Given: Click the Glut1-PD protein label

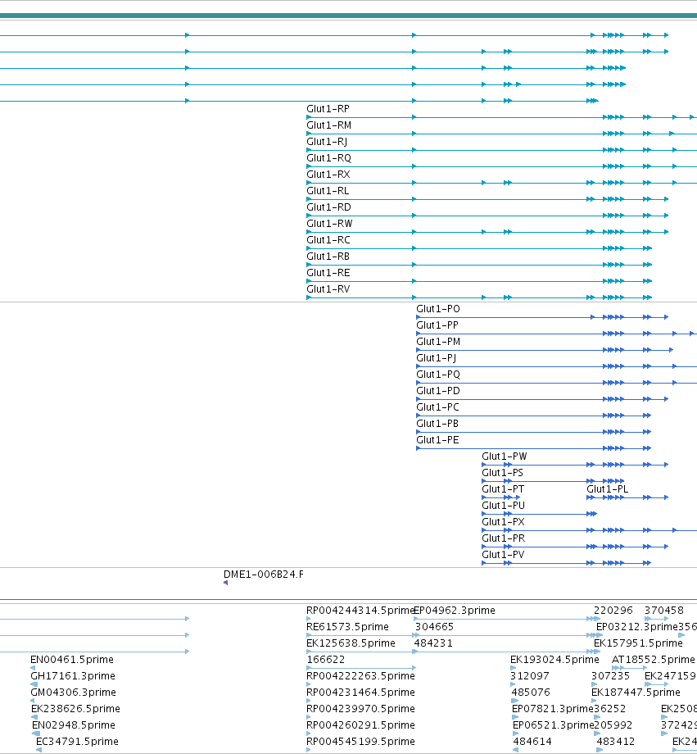Looking at the screenshot, I should click(438, 390).
